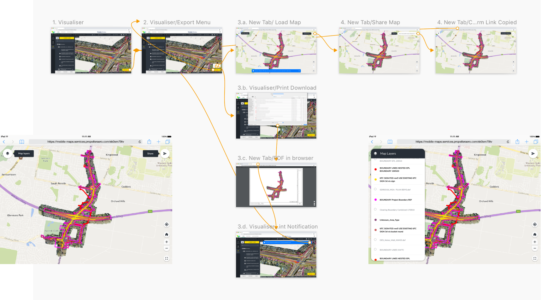The height and width of the screenshot is (300, 541).
Task: Zoom in with plus on left iPad map
Action: coord(167,242)
